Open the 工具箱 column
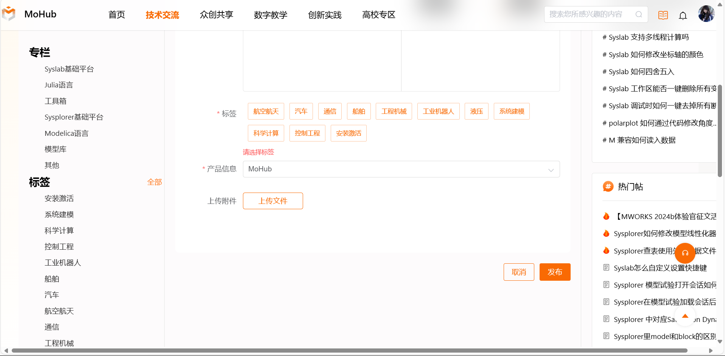This screenshot has width=725, height=356. tap(56, 101)
